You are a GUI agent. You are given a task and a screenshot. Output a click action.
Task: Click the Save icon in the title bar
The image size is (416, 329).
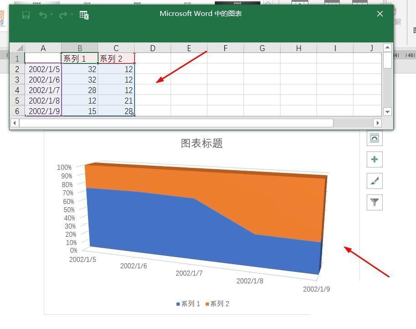[26, 15]
